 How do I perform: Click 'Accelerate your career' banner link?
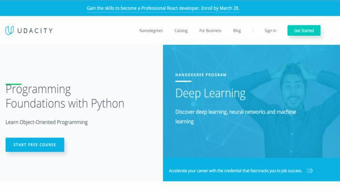(x=235, y=171)
